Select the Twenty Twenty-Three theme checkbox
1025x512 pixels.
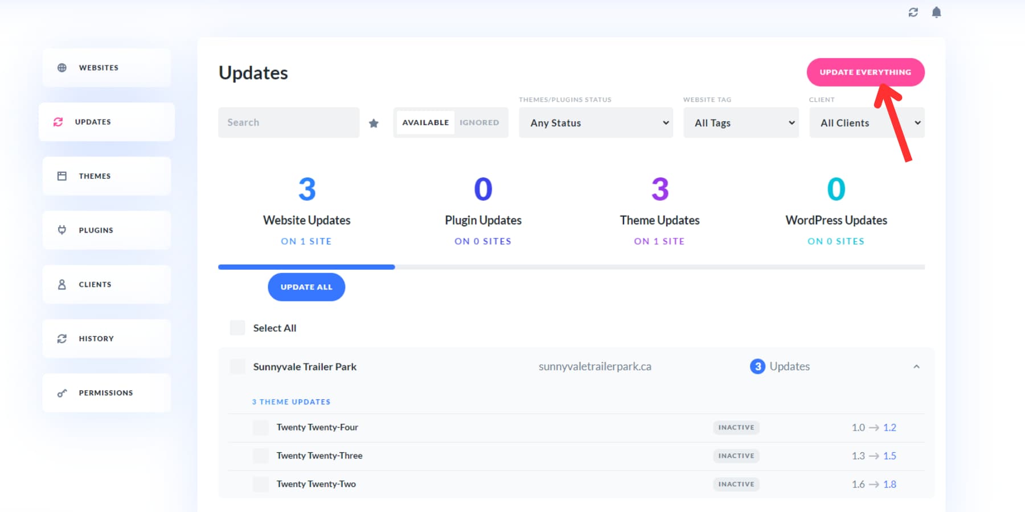coord(261,456)
